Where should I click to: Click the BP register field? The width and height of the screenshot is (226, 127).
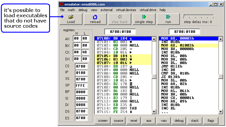pyautogui.click(x=81, y=92)
